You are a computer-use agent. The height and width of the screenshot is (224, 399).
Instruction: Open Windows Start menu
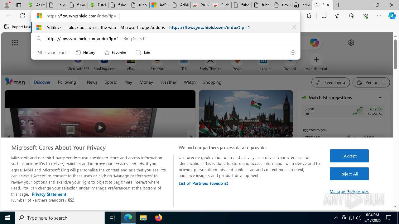click(x=7, y=218)
